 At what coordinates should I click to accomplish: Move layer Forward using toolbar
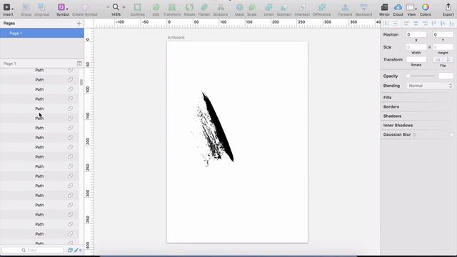[345, 7]
